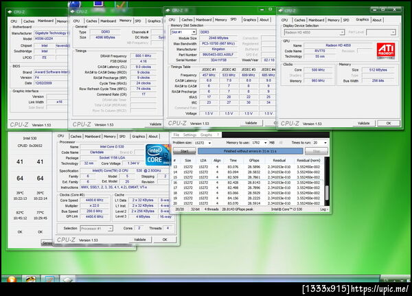Click the Windows Start orb

coord(11,279)
